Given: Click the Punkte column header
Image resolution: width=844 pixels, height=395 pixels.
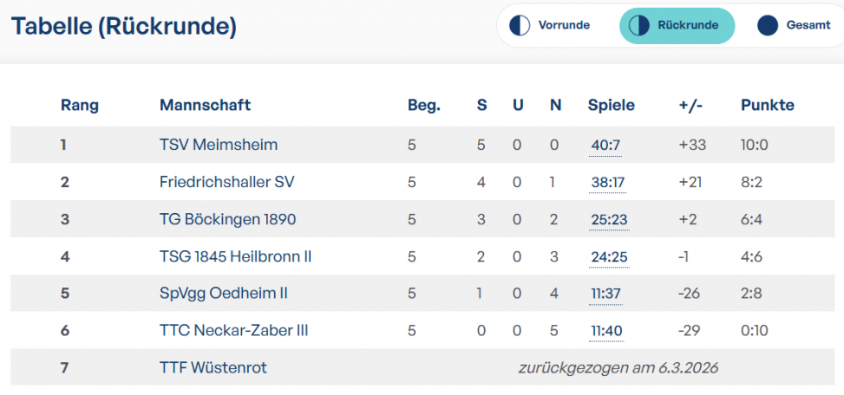Looking at the screenshot, I should [x=768, y=105].
